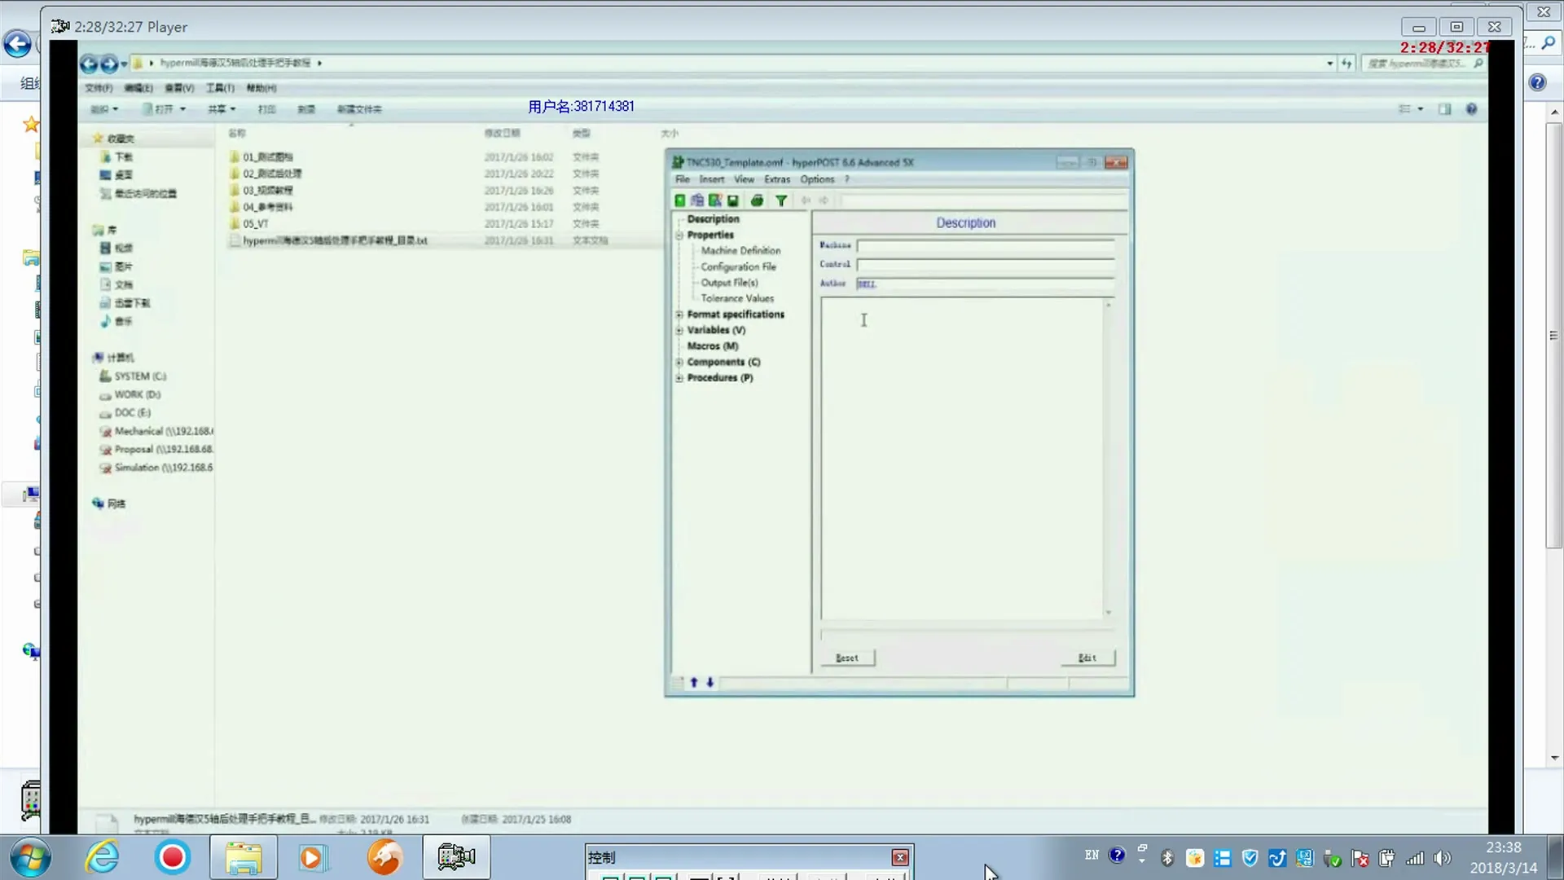The width and height of the screenshot is (1564, 880).
Task: Click the Machine input field
Action: (985, 245)
